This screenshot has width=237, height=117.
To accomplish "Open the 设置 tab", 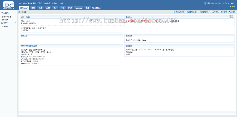I will click(33, 8).
